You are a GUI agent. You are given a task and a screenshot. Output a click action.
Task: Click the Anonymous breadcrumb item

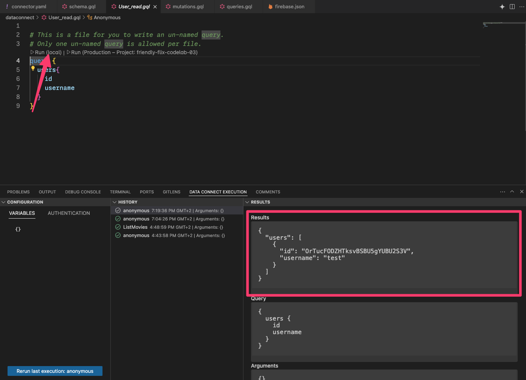107,18
